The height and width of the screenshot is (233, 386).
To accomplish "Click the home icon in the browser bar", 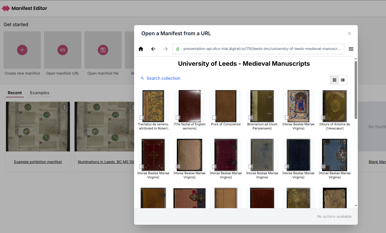I will [141, 49].
